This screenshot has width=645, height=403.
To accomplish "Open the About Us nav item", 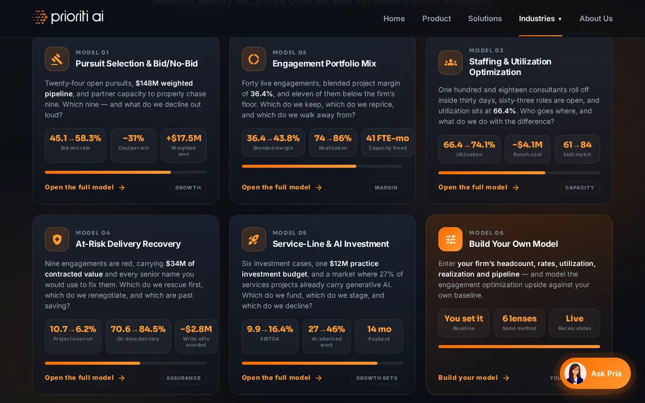I will tap(596, 19).
